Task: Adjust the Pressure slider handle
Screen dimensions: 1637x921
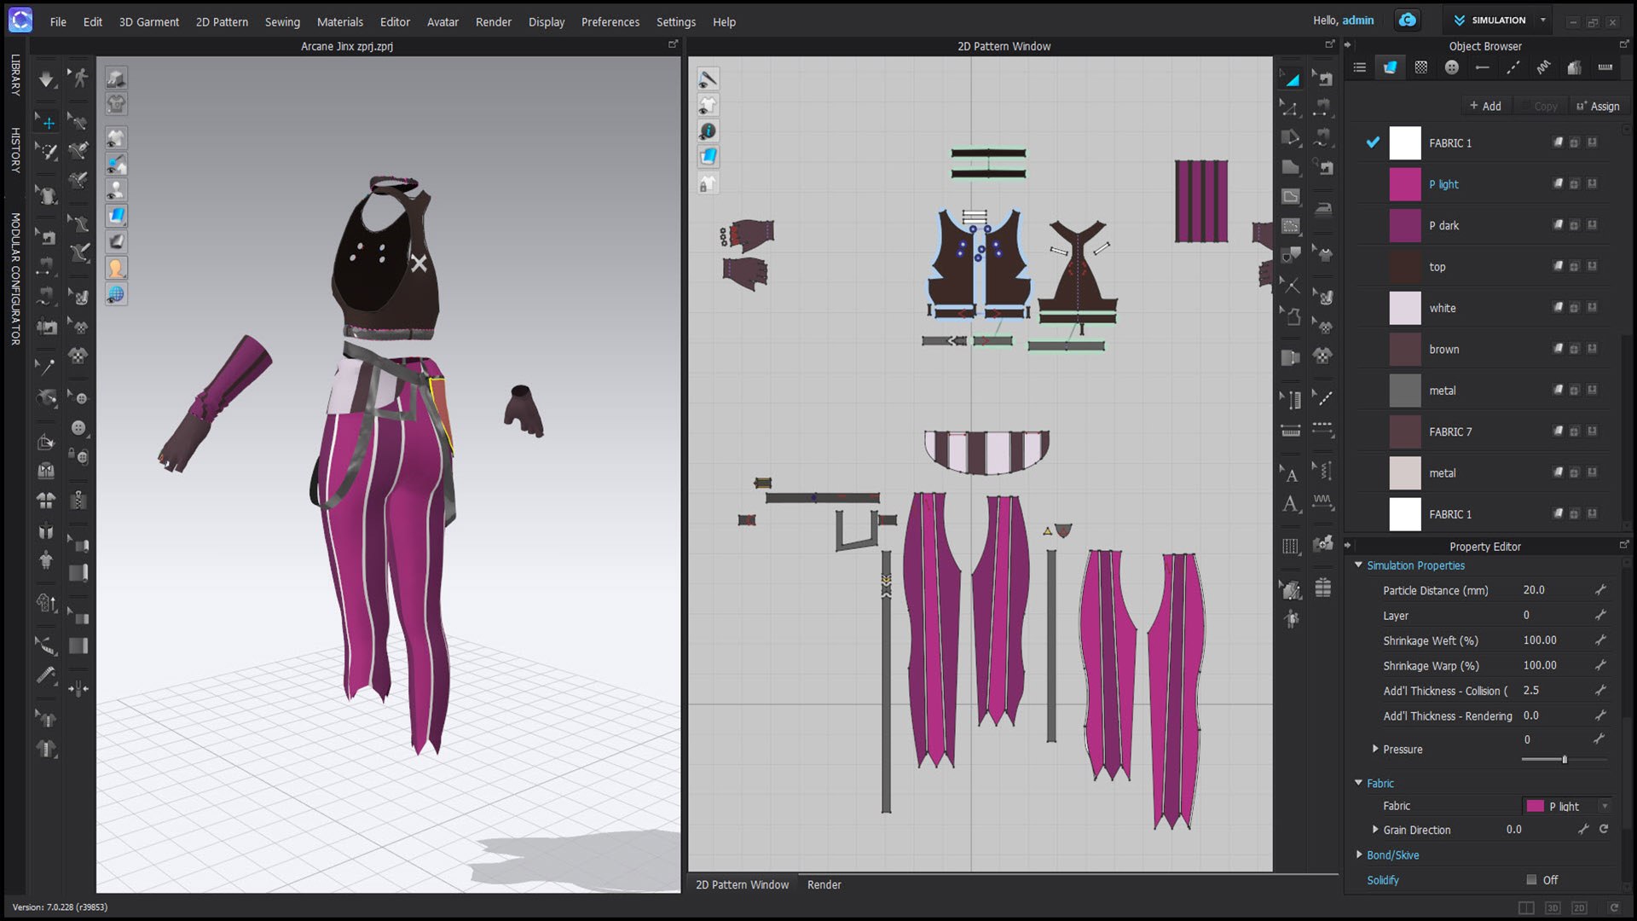Action: [x=1564, y=759]
